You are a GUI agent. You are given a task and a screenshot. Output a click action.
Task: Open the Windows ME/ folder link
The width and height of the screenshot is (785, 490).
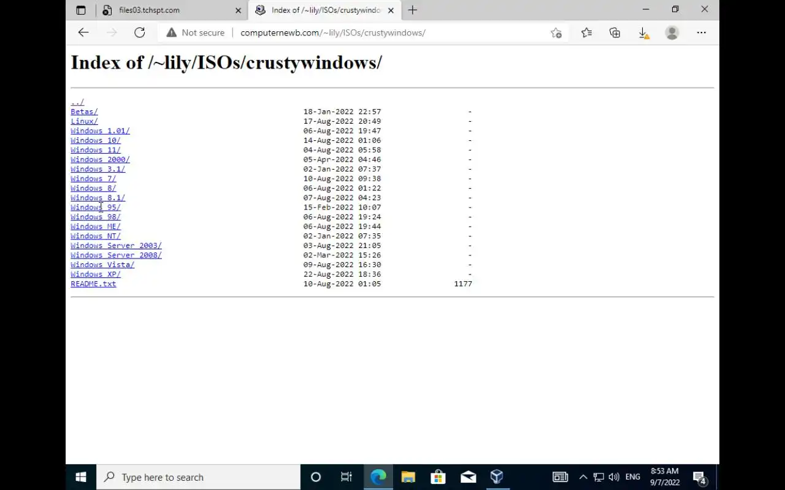tap(96, 227)
